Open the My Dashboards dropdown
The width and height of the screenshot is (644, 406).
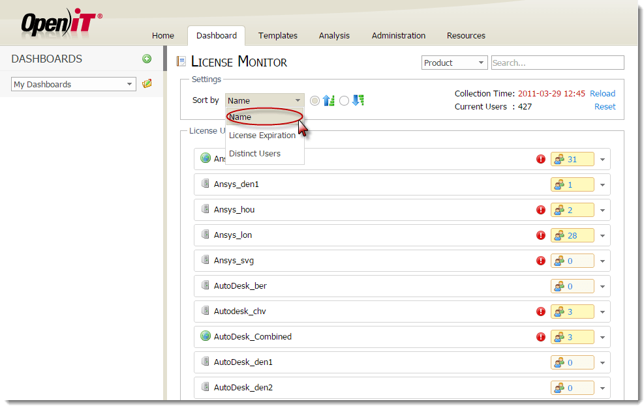click(74, 84)
